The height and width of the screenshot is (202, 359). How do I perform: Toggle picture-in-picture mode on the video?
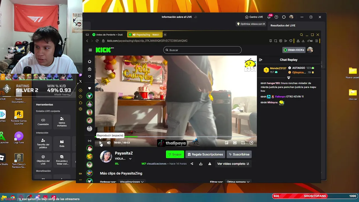[227, 143]
